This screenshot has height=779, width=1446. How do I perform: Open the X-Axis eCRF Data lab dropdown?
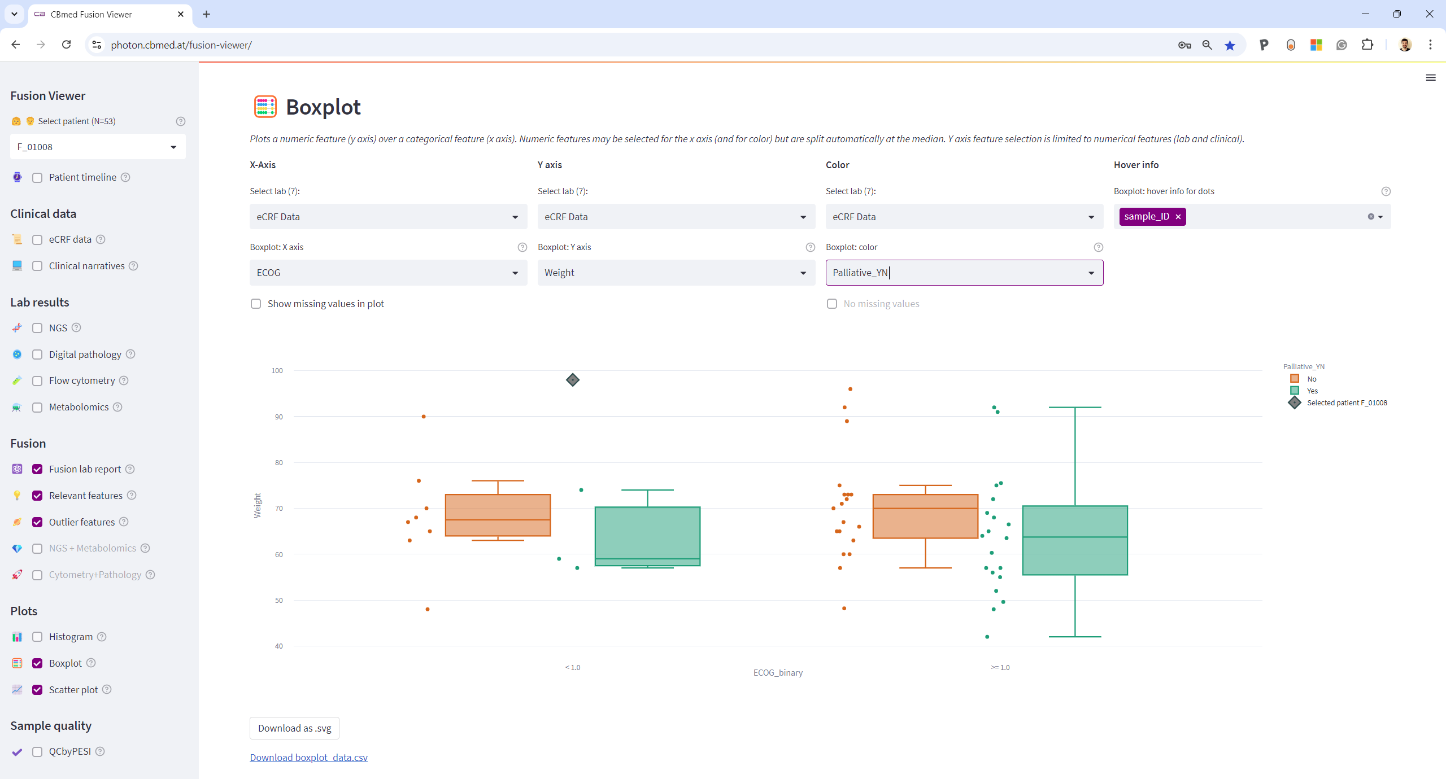click(388, 217)
